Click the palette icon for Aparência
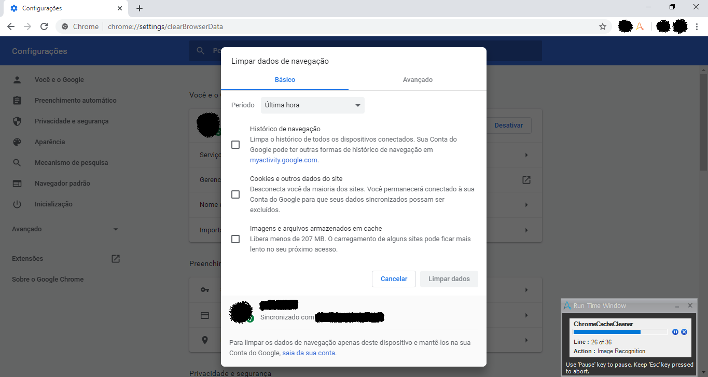Image resolution: width=708 pixels, height=377 pixels. (17, 142)
